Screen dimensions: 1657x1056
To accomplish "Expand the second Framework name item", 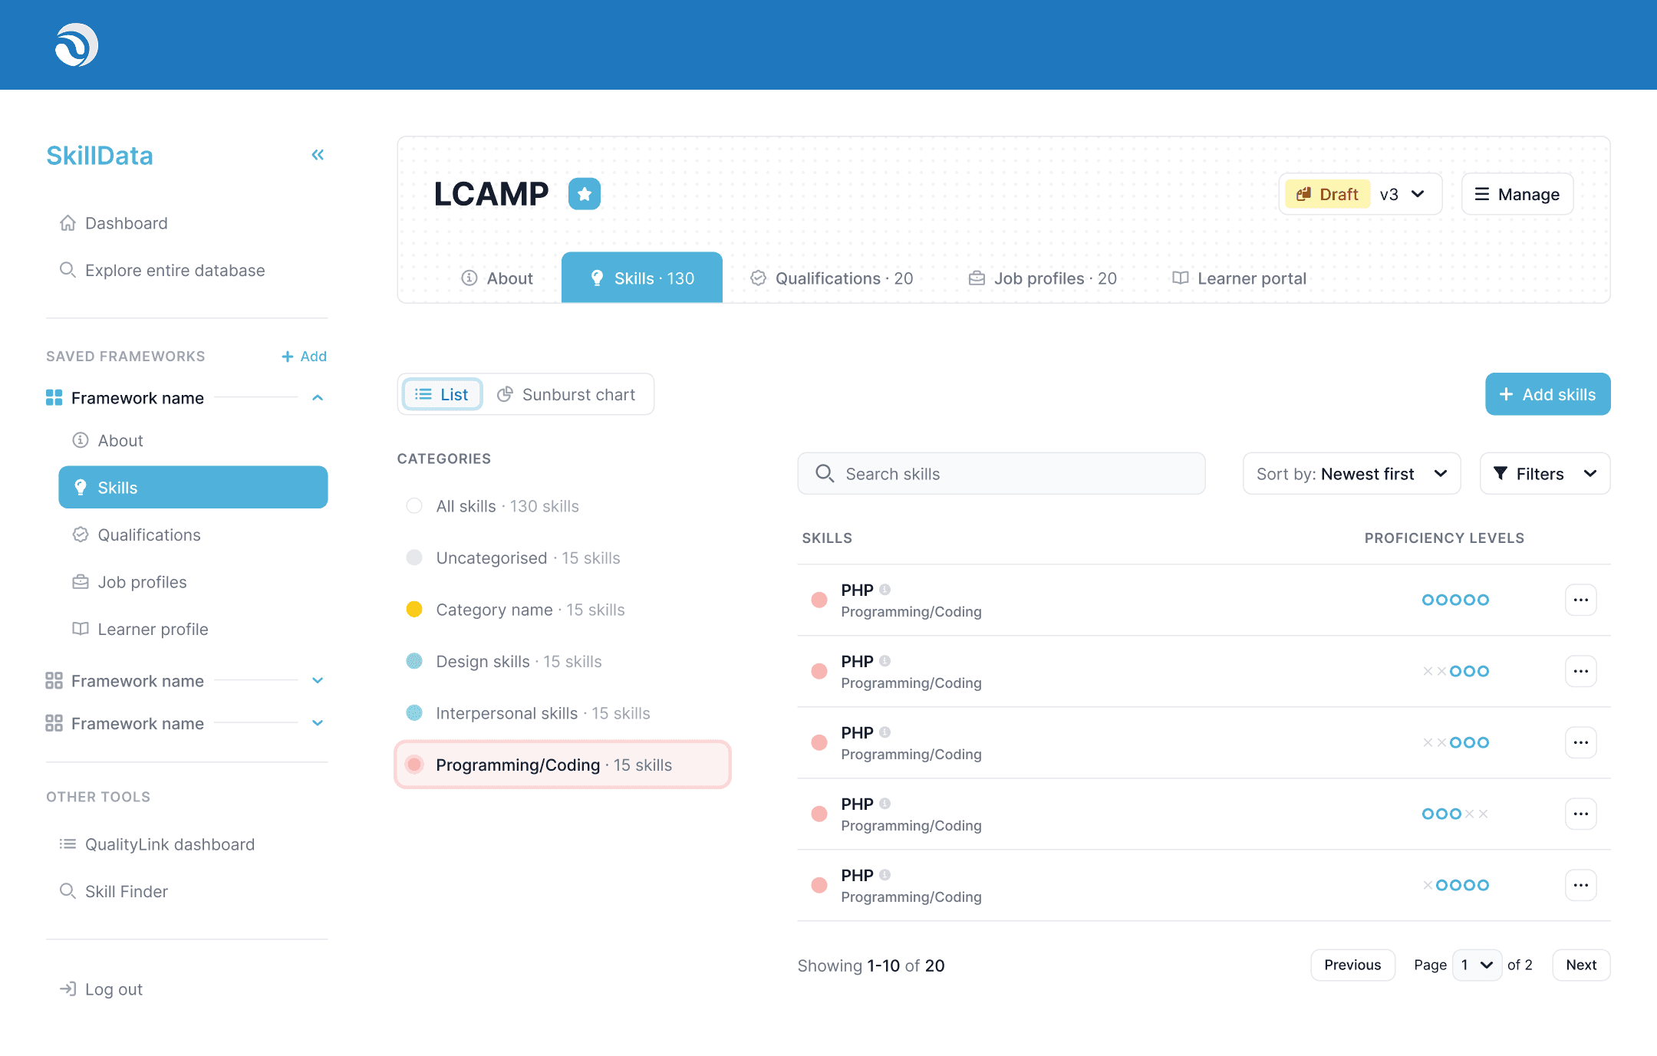I will coord(318,681).
